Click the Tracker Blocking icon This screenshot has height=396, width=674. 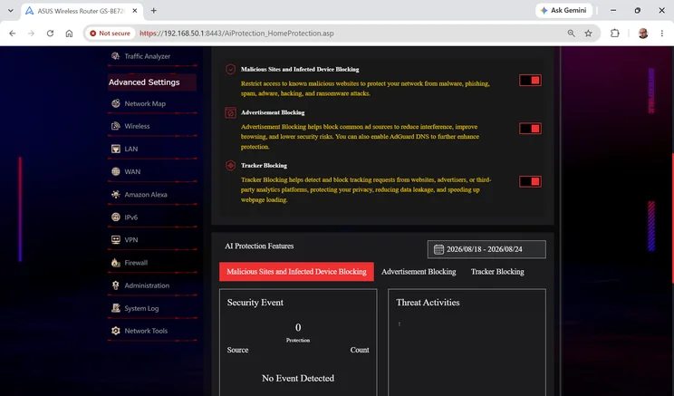tap(230, 166)
